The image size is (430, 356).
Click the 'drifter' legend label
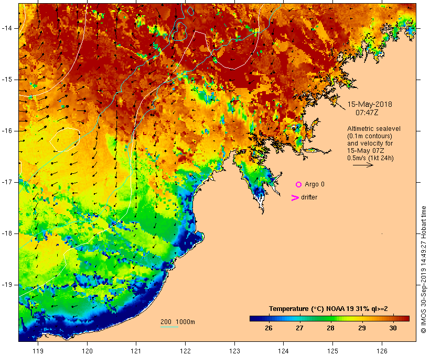pyautogui.click(x=309, y=197)
